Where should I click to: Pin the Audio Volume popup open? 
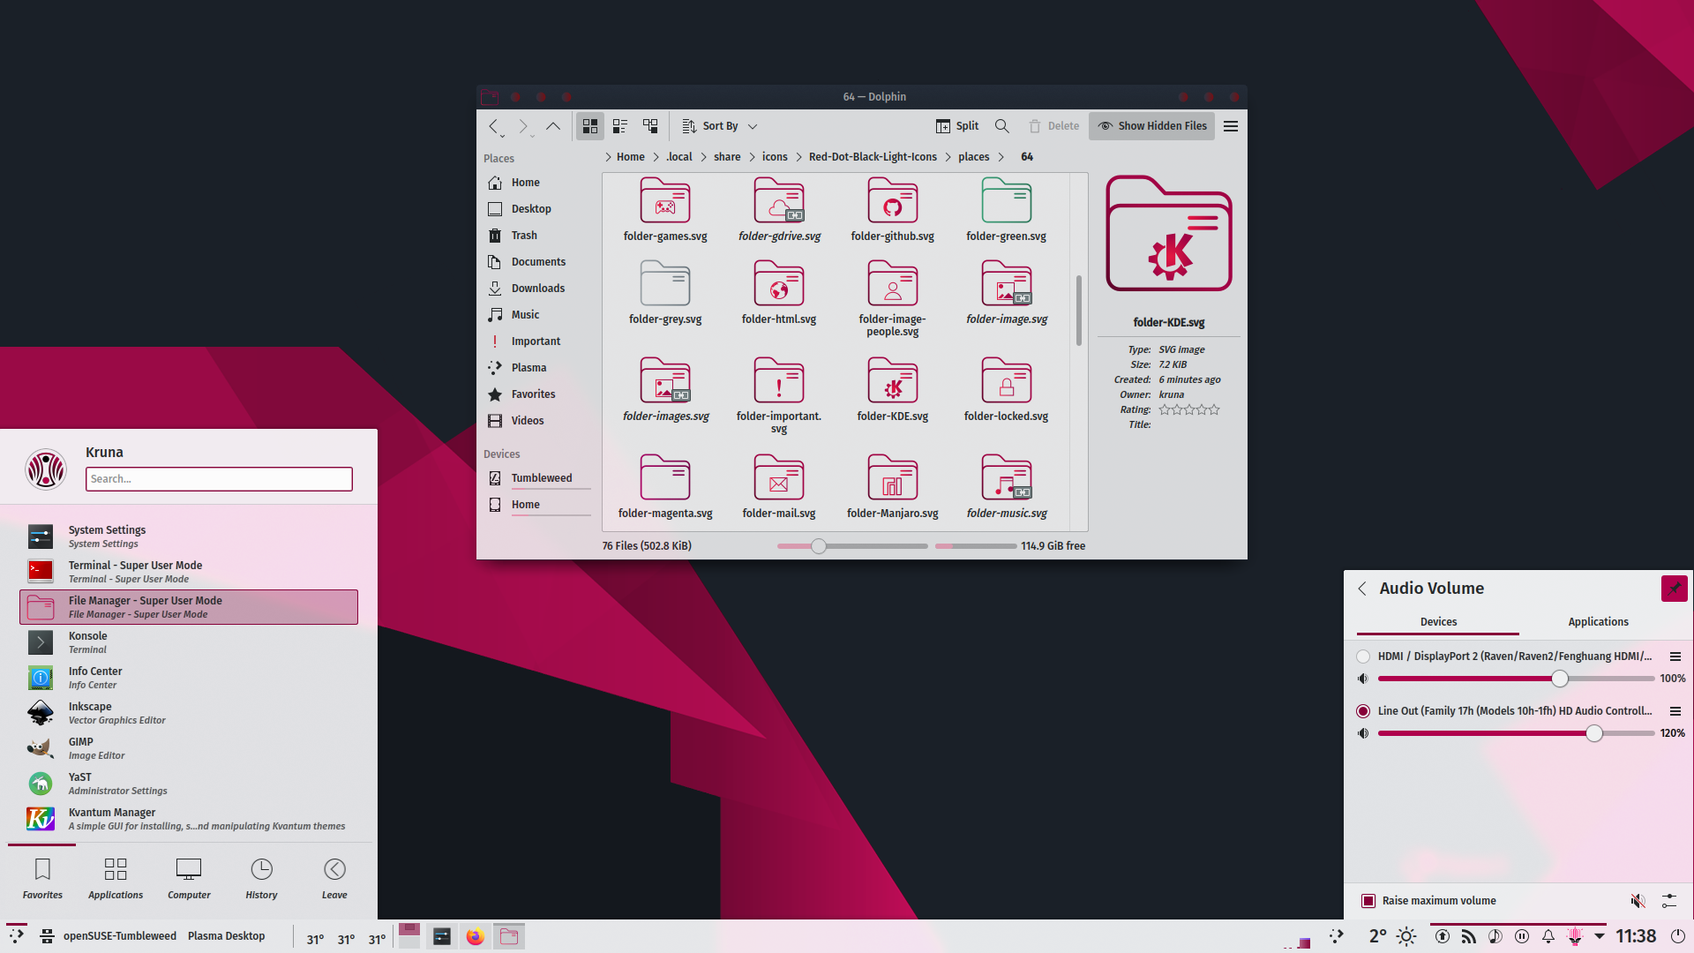click(1674, 589)
